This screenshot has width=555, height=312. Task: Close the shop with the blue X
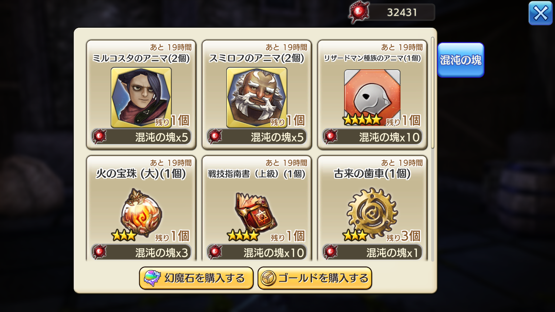point(540,13)
